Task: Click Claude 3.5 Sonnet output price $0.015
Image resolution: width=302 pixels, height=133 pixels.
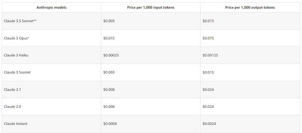Action: pos(208,21)
